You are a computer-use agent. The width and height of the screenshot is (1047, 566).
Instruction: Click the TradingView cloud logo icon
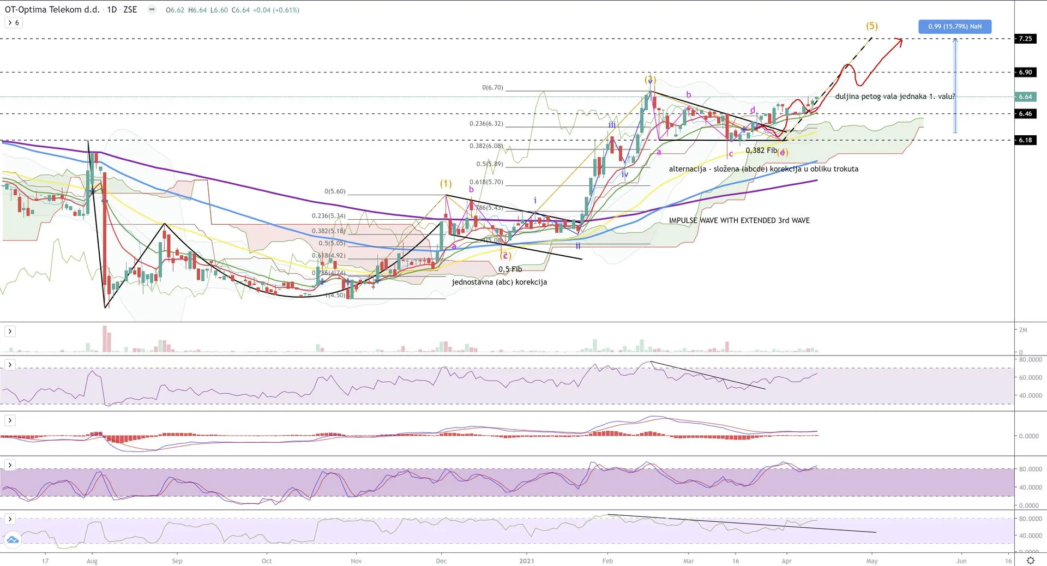(12, 540)
